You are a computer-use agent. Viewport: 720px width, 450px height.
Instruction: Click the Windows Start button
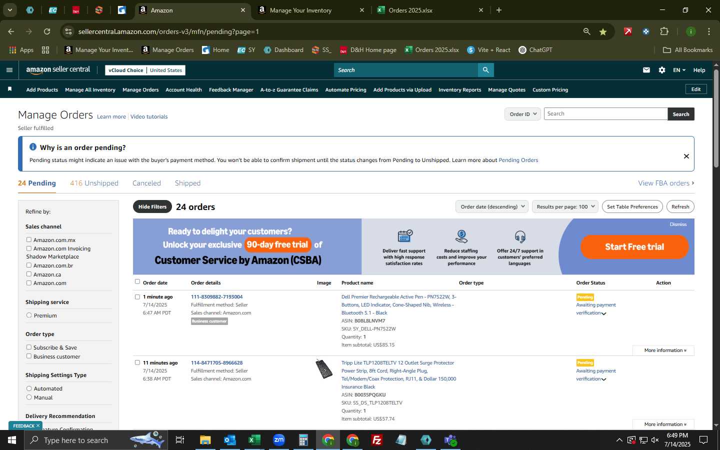(x=12, y=440)
